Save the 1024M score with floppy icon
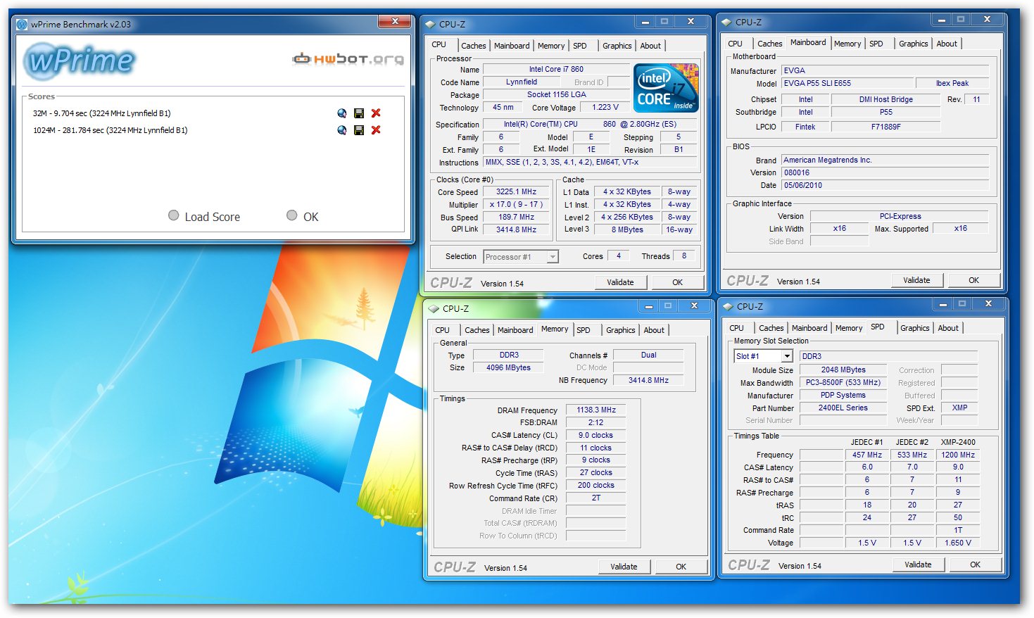The width and height of the screenshot is (1034, 618). (x=359, y=130)
